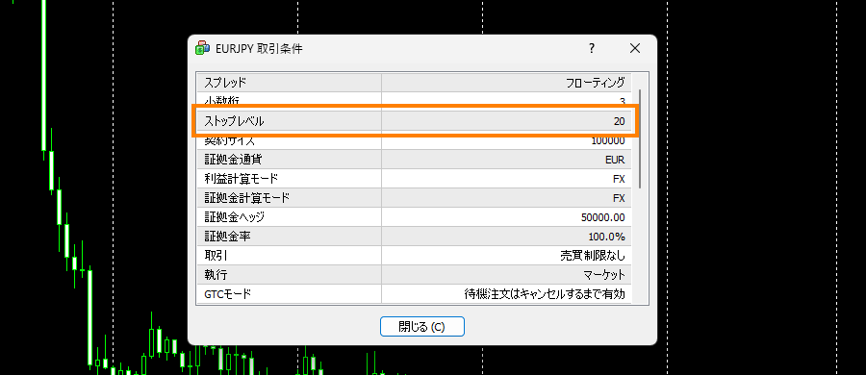Click the contract size value 100000
Viewport: 866px width, 375px height.
point(607,140)
